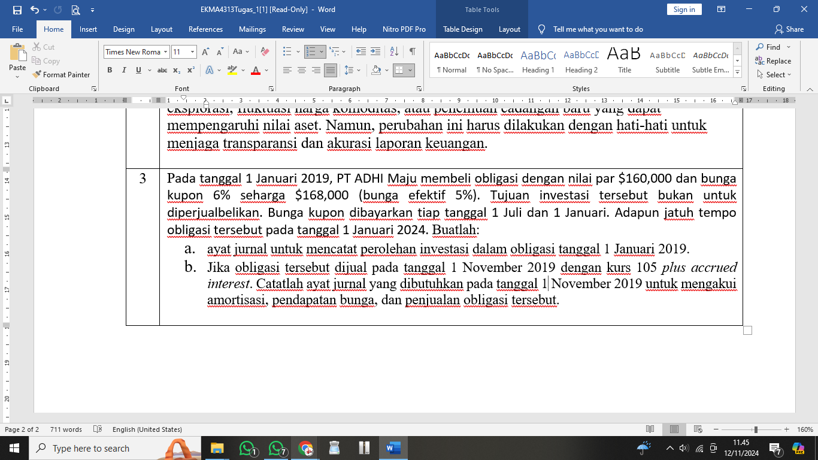This screenshot has width=818, height=460.
Task: Switch to the Insert tab
Action: [x=88, y=29]
